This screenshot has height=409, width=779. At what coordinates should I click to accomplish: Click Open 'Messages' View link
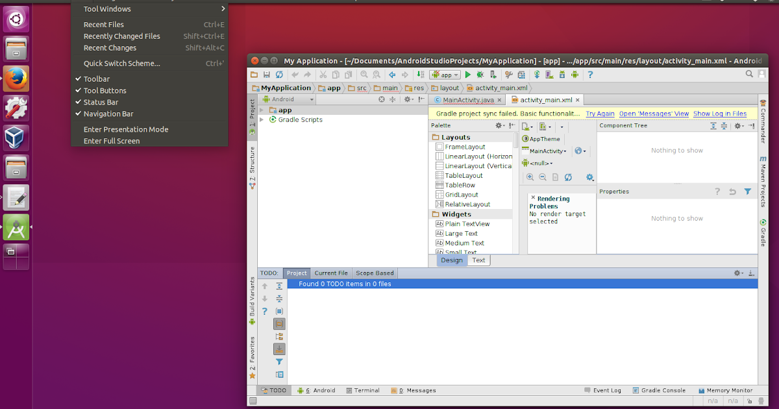[x=654, y=114]
